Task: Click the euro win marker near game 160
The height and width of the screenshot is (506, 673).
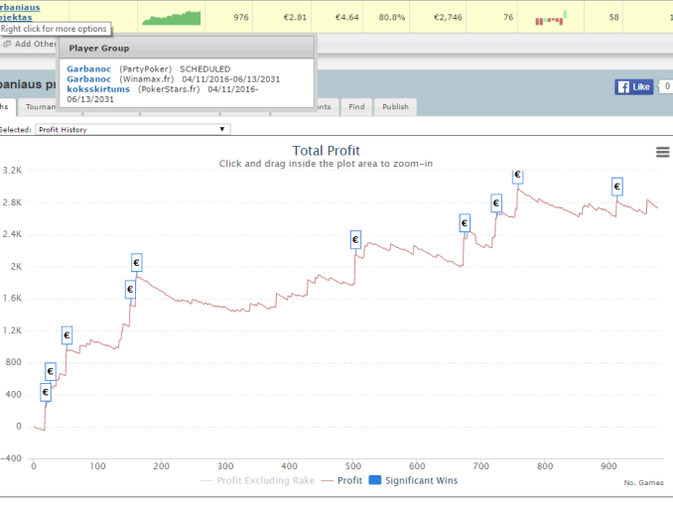Action: (x=137, y=262)
